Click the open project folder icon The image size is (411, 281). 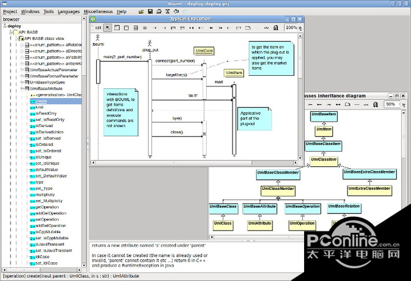point(141,11)
